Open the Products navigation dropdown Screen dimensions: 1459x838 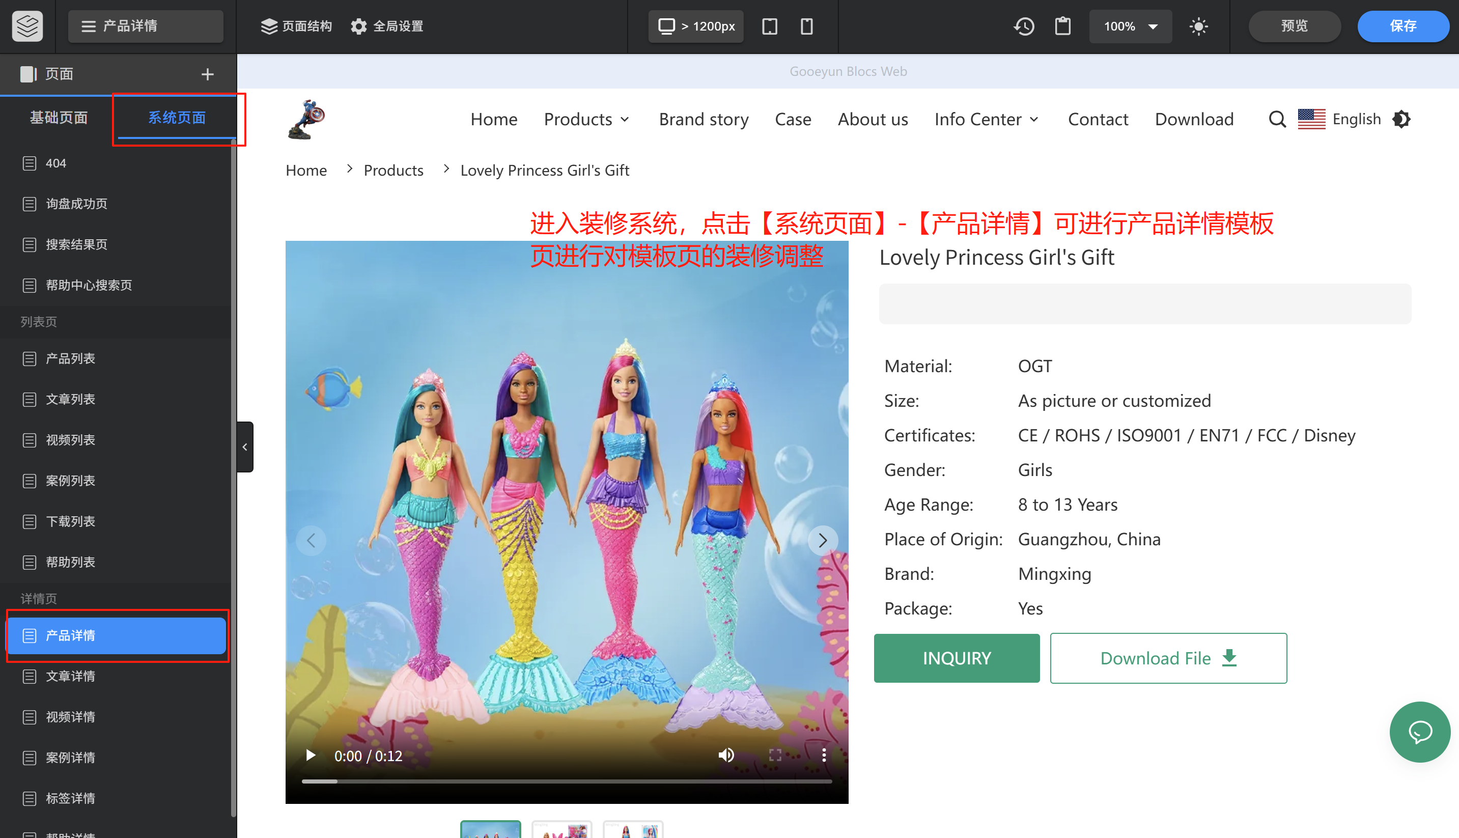pyautogui.click(x=586, y=119)
